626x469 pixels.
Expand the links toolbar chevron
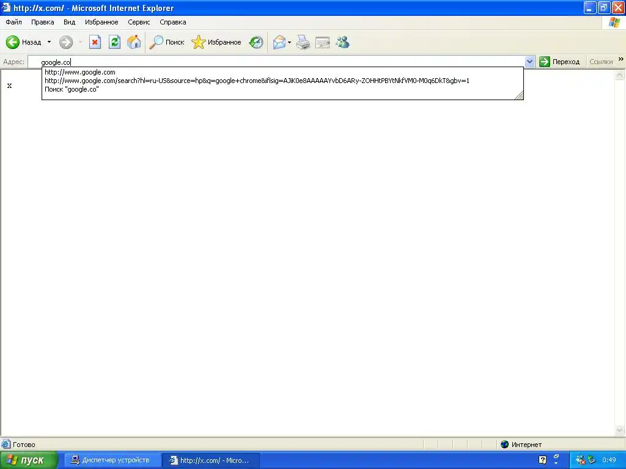click(x=621, y=59)
